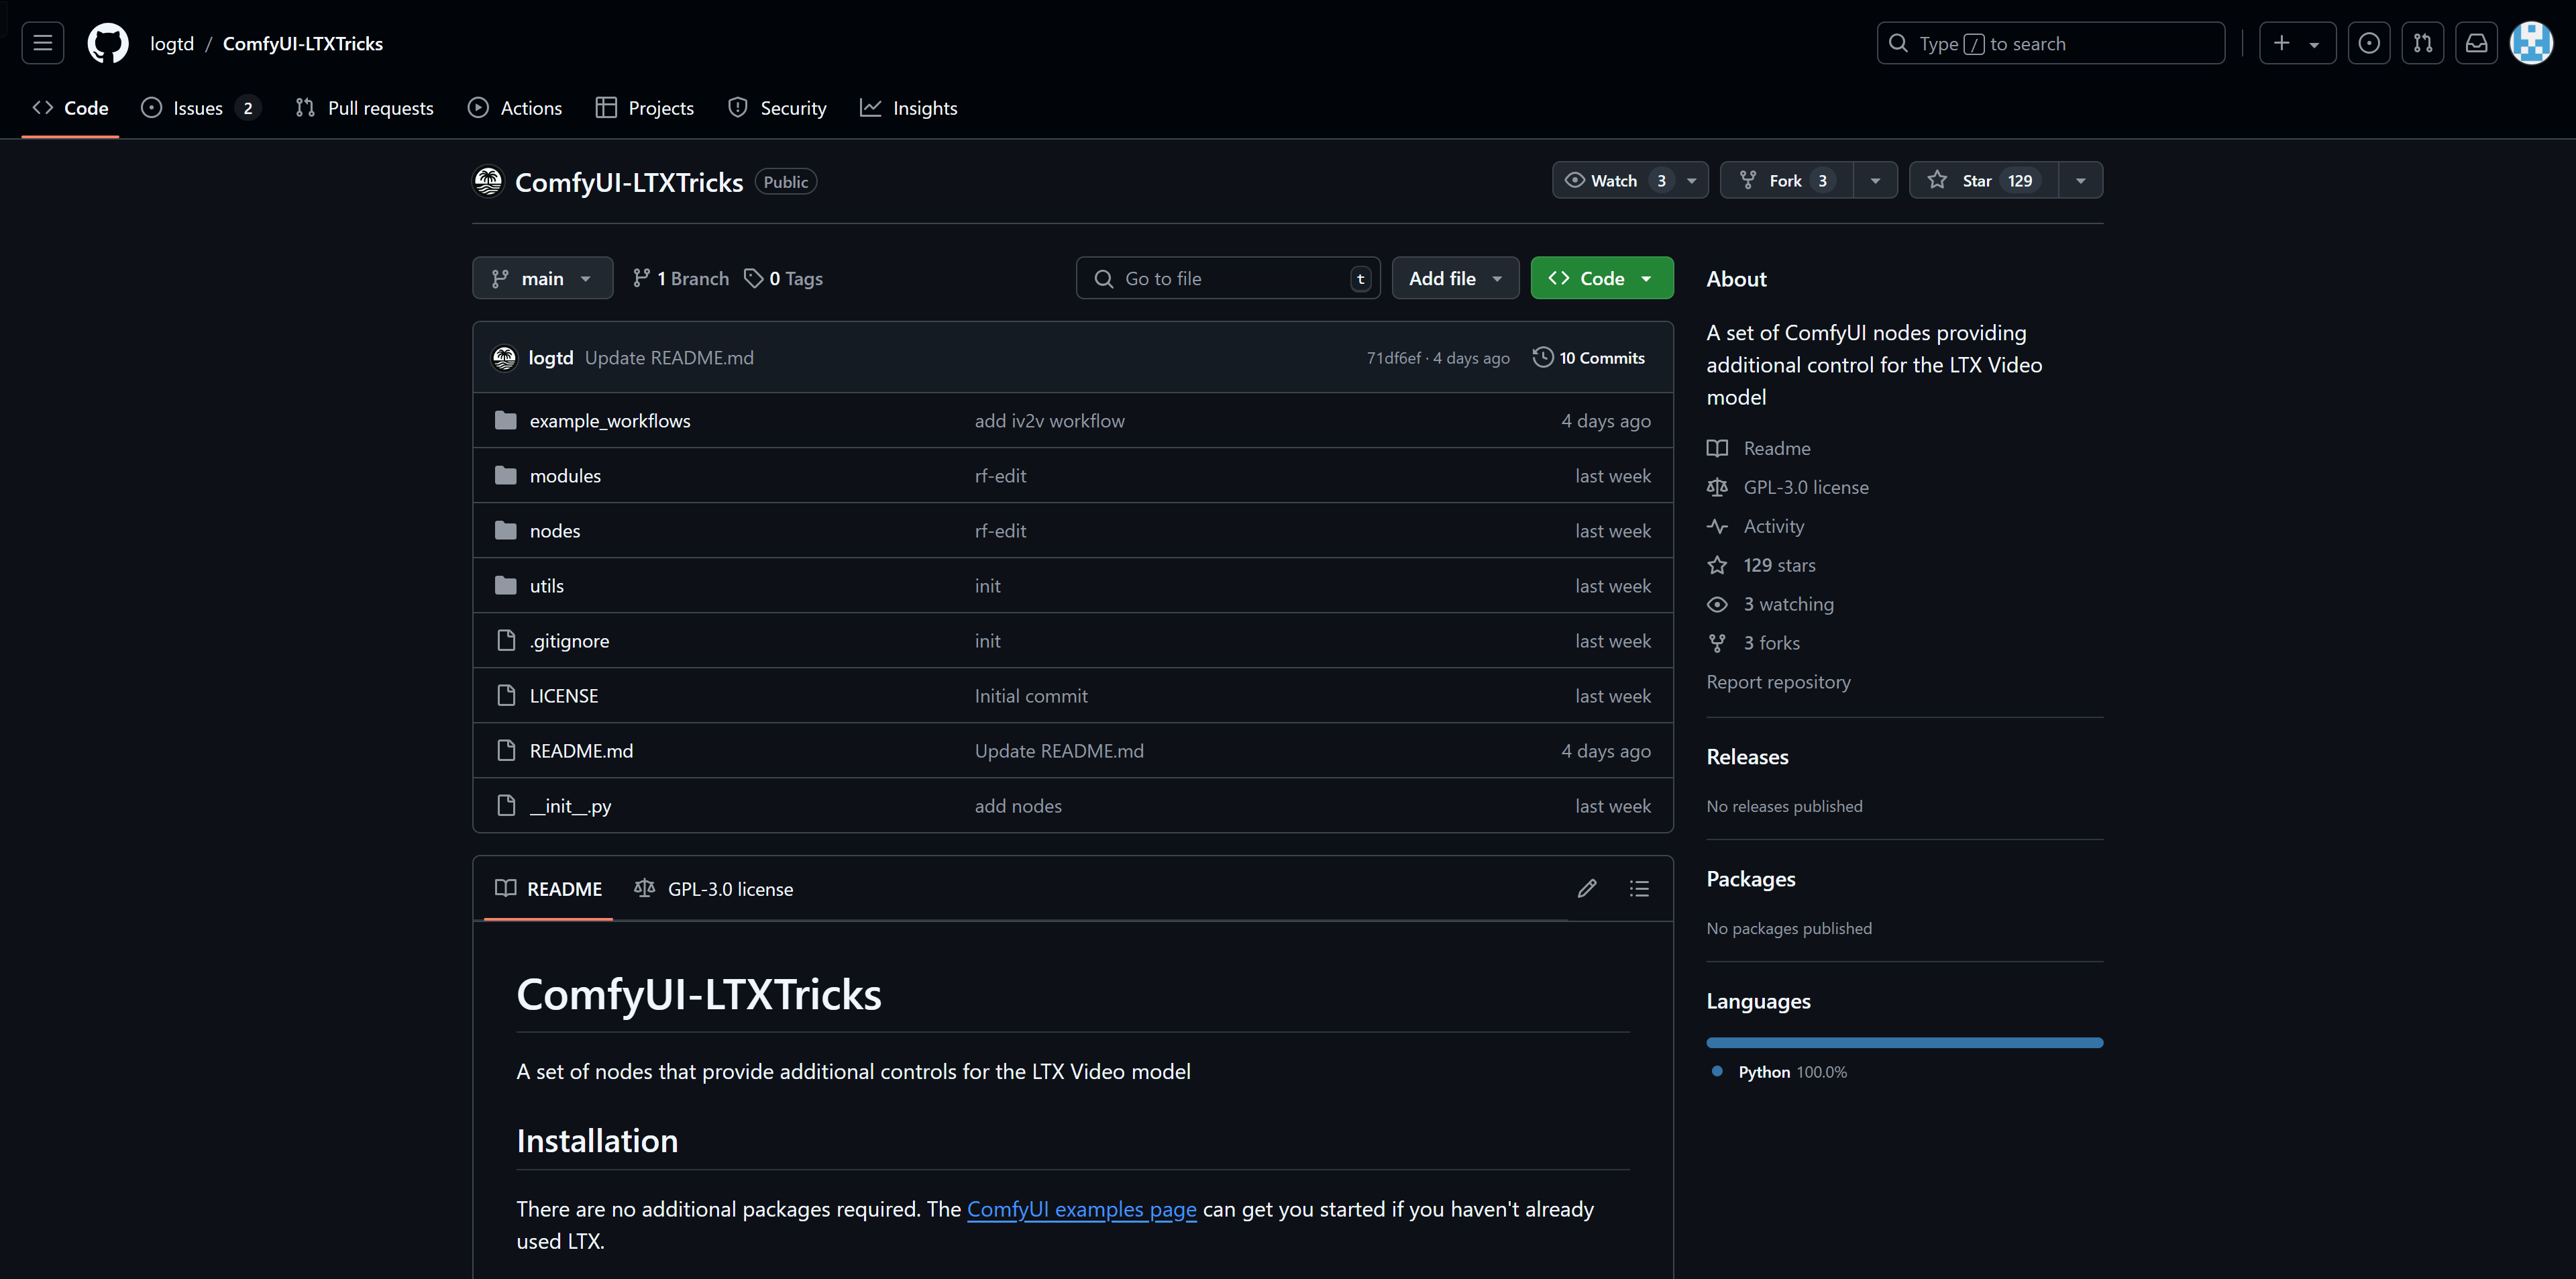Viewport: 2576px width, 1279px height.
Task: Open the 3 watching link
Action: tap(1788, 604)
